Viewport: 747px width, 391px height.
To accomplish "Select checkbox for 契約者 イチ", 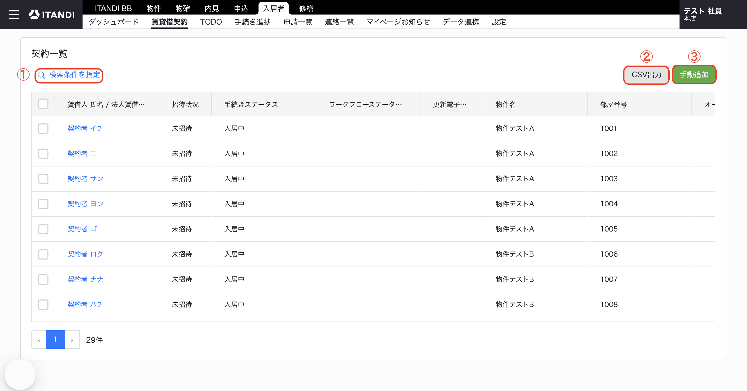I will click(x=43, y=128).
